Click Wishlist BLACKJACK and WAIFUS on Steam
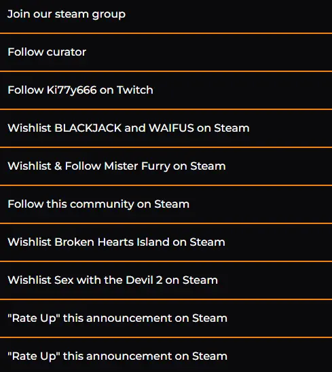This screenshot has height=372, width=332. pyautogui.click(x=166, y=128)
